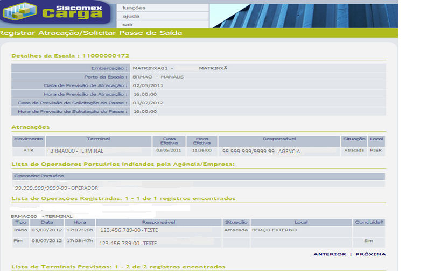441x271 pixels.
Task: Open the ajuda menu
Action: click(x=131, y=16)
